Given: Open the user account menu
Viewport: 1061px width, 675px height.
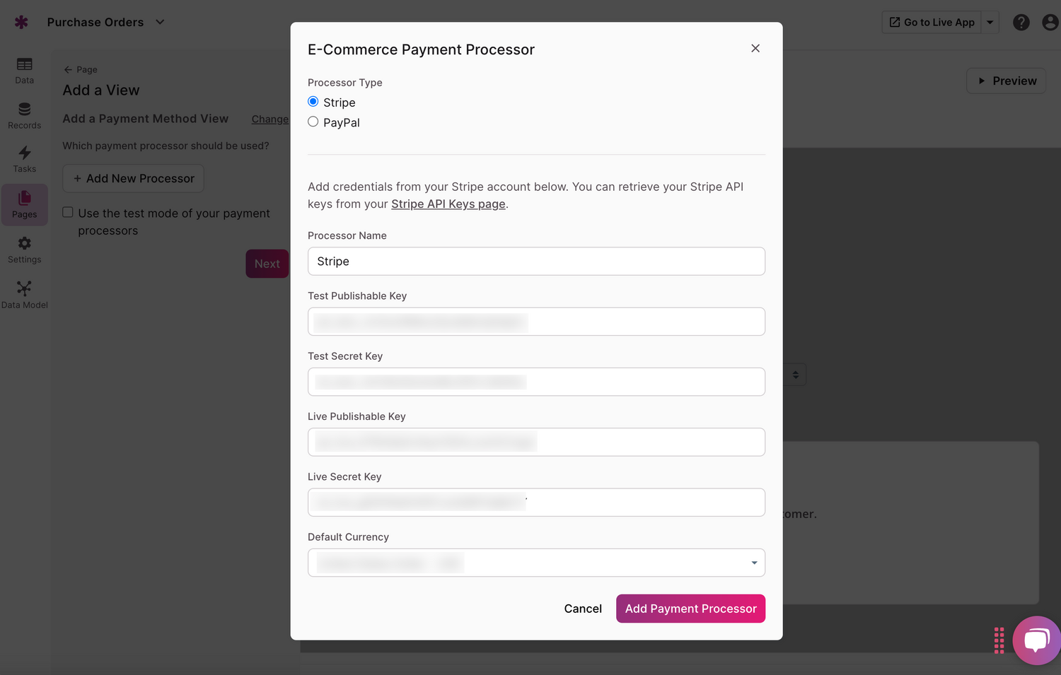Looking at the screenshot, I should pyautogui.click(x=1050, y=22).
